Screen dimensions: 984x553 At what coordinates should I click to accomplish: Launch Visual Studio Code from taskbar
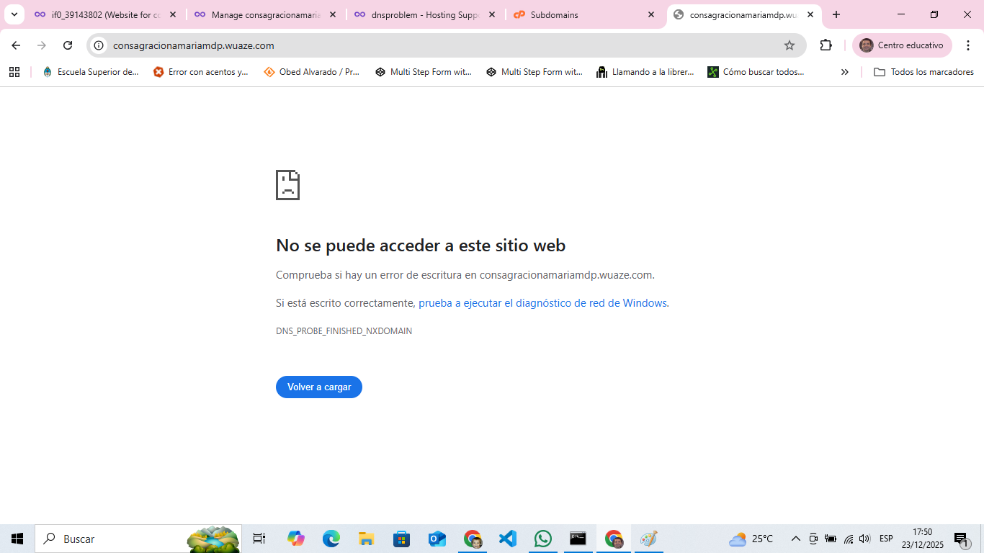point(508,539)
